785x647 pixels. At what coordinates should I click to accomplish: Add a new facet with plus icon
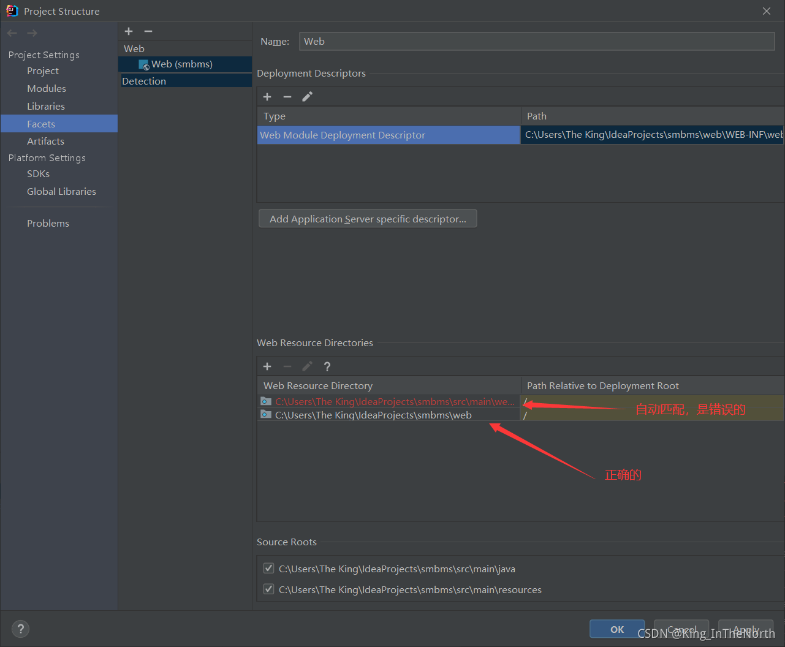(129, 31)
